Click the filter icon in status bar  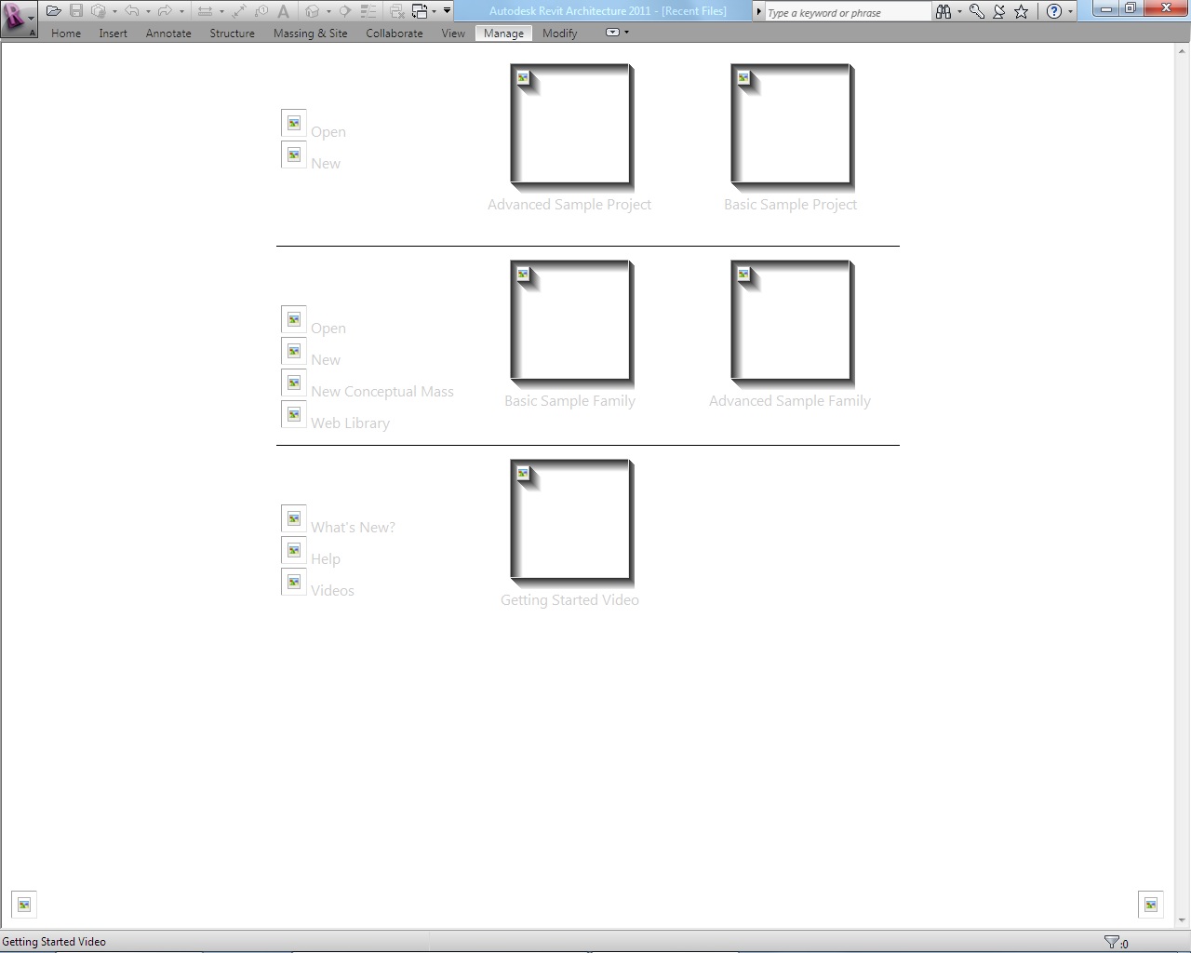(1111, 942)
